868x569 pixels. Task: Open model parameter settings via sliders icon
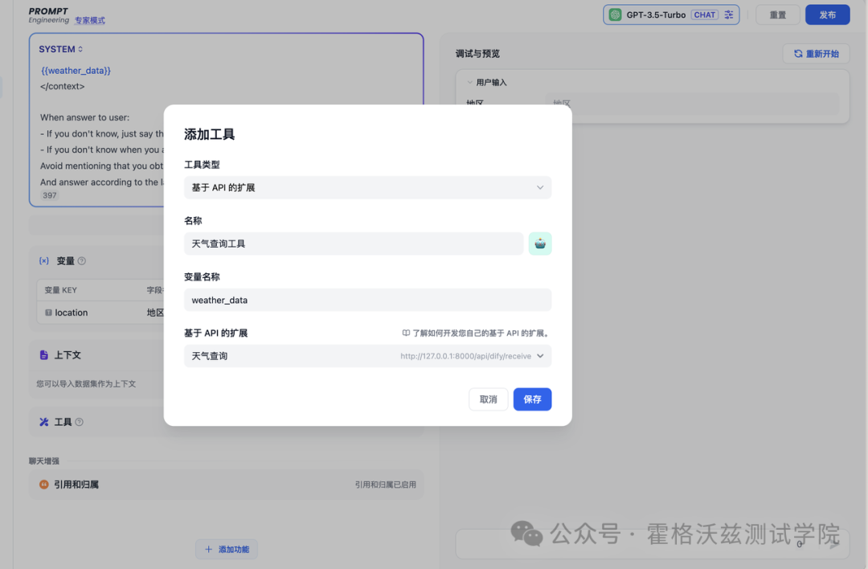click(730, 14)
